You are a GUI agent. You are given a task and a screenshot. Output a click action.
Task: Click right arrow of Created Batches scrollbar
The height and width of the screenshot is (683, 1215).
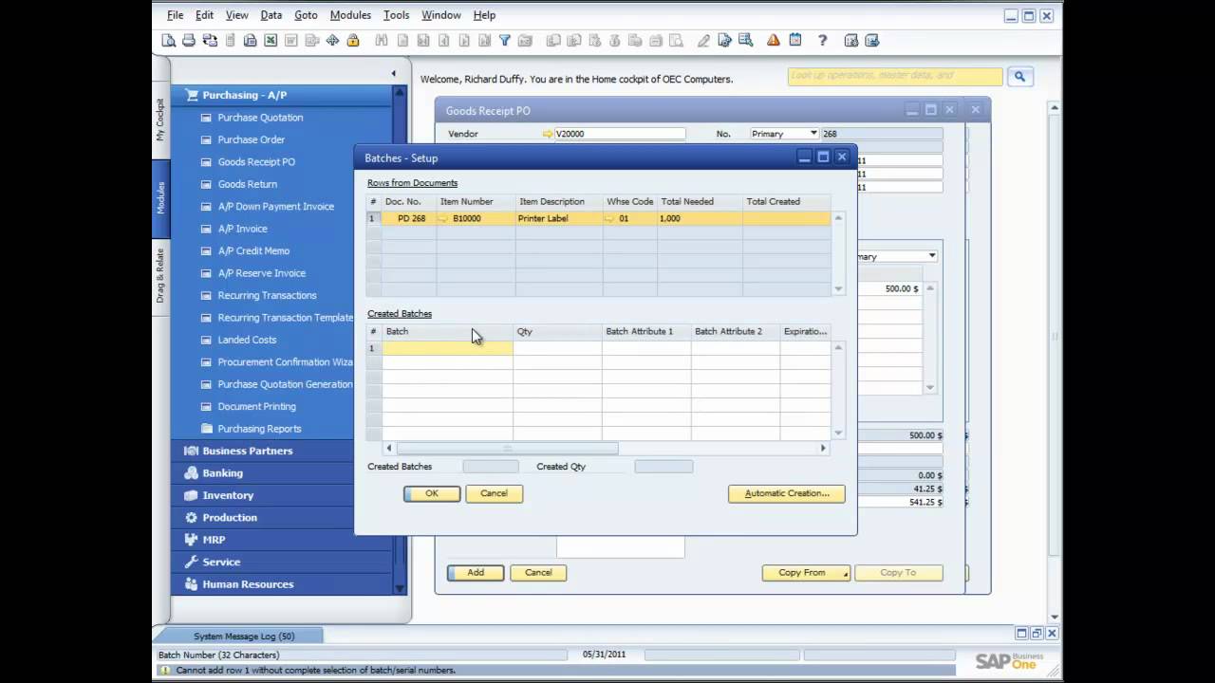click(823, 448)
